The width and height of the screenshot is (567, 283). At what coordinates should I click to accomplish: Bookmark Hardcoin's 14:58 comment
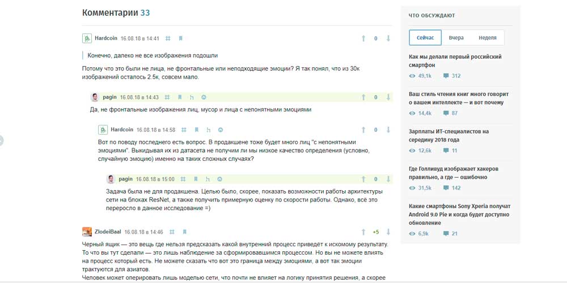click(x=196, y=130)
